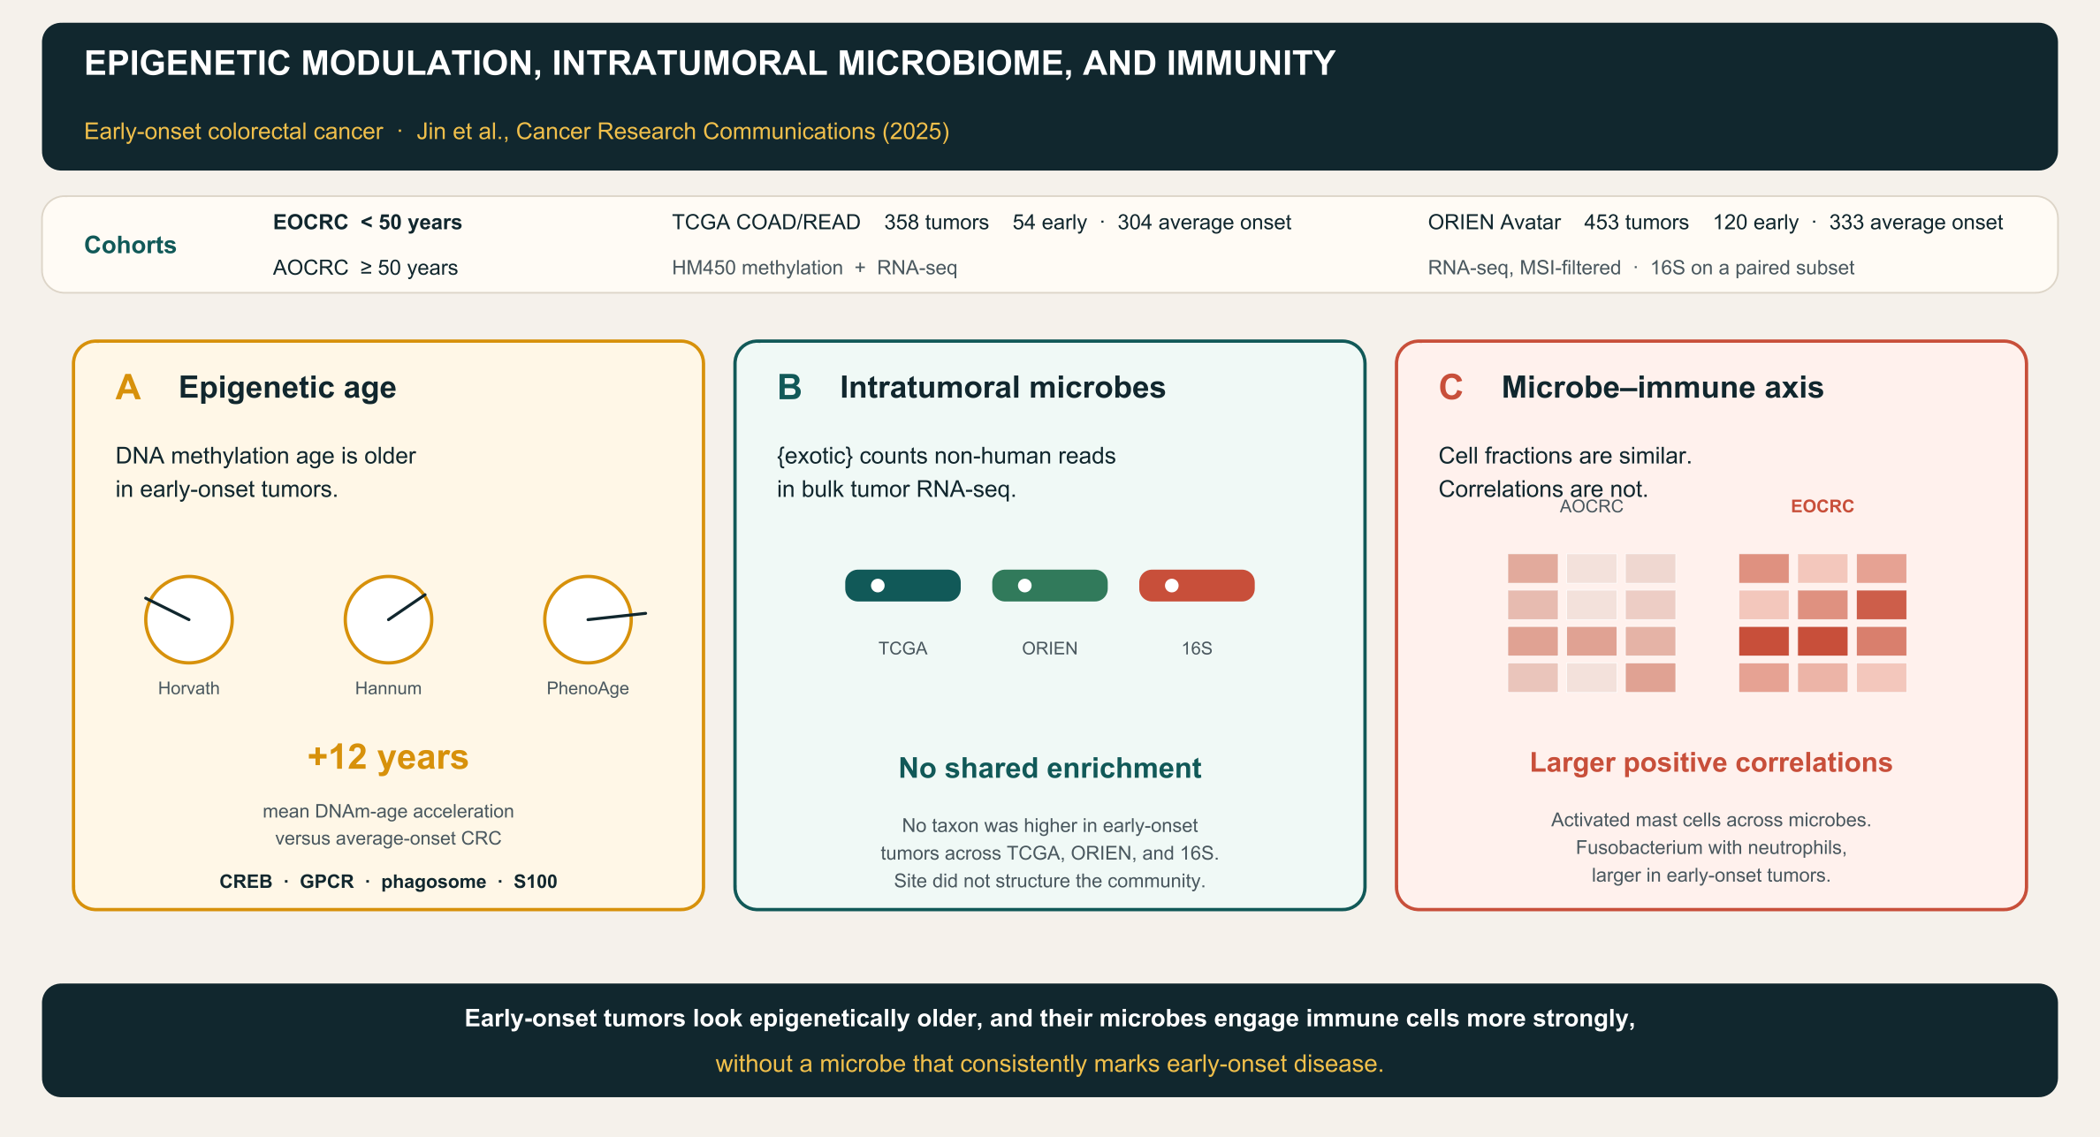Click the green ORIEN microbe pill
The width and height of the screenshot is (2100, 1137).
tap(1049, 586)
